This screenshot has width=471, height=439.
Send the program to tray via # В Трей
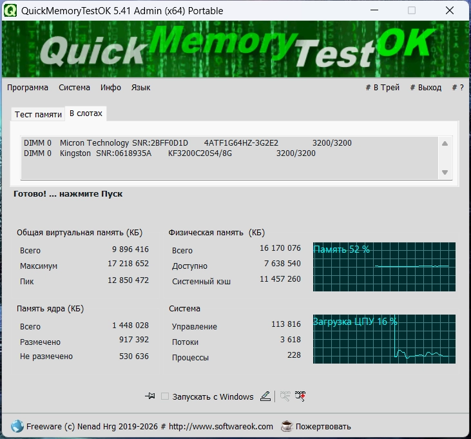[382, 88]
